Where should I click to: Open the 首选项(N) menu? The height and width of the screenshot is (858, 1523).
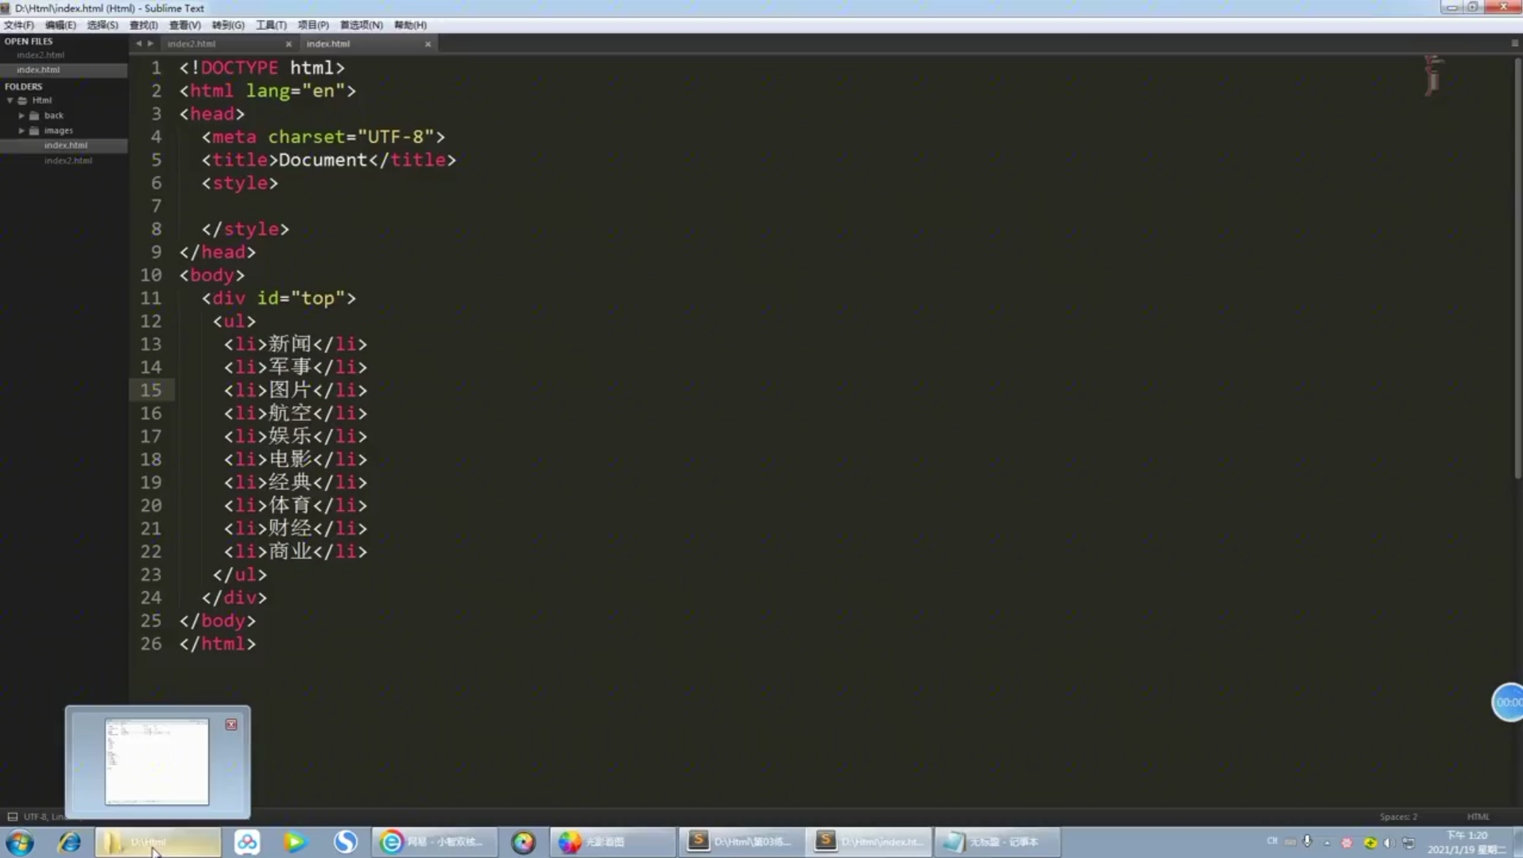pyautogui.click(x=362, y=25)
